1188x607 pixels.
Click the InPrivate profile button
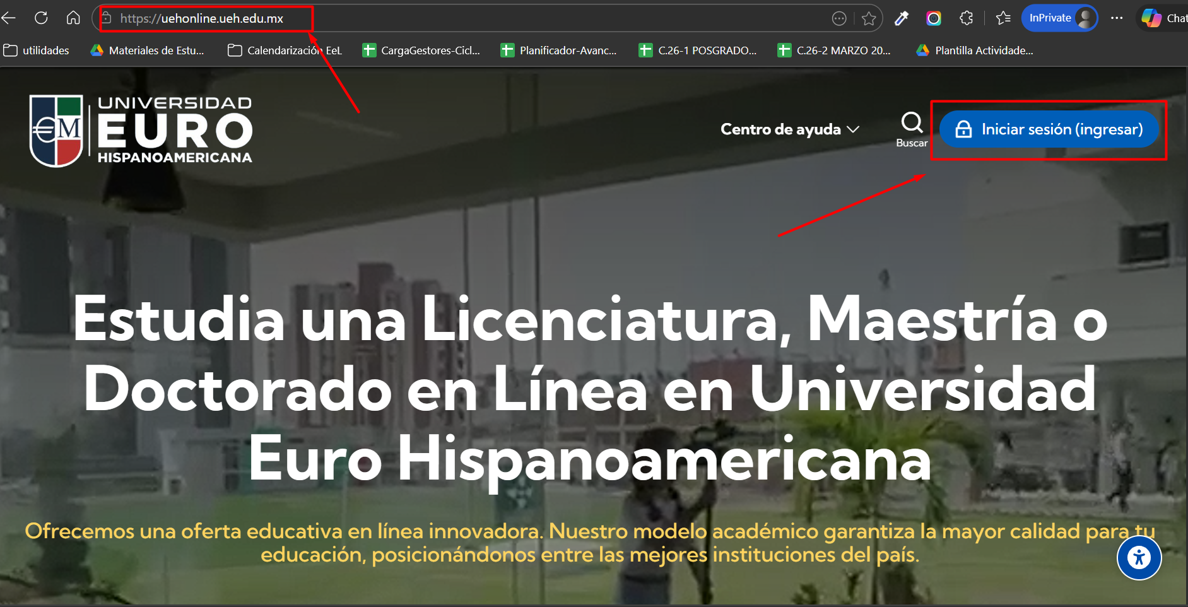tap(1059, 18)
